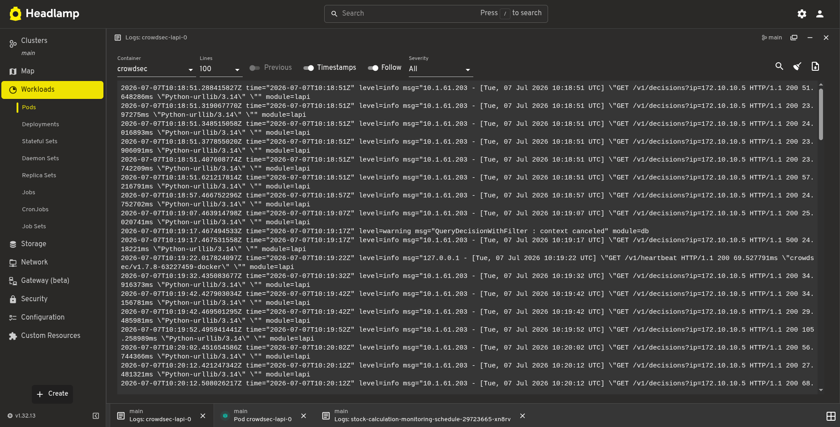840x427 pixels.
Task: Click the Gateway (beta) sidebar icon
Action: point(13,281)
